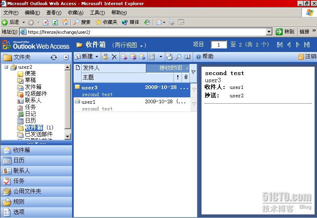Open the 文件(F) menu

[11, 13]
